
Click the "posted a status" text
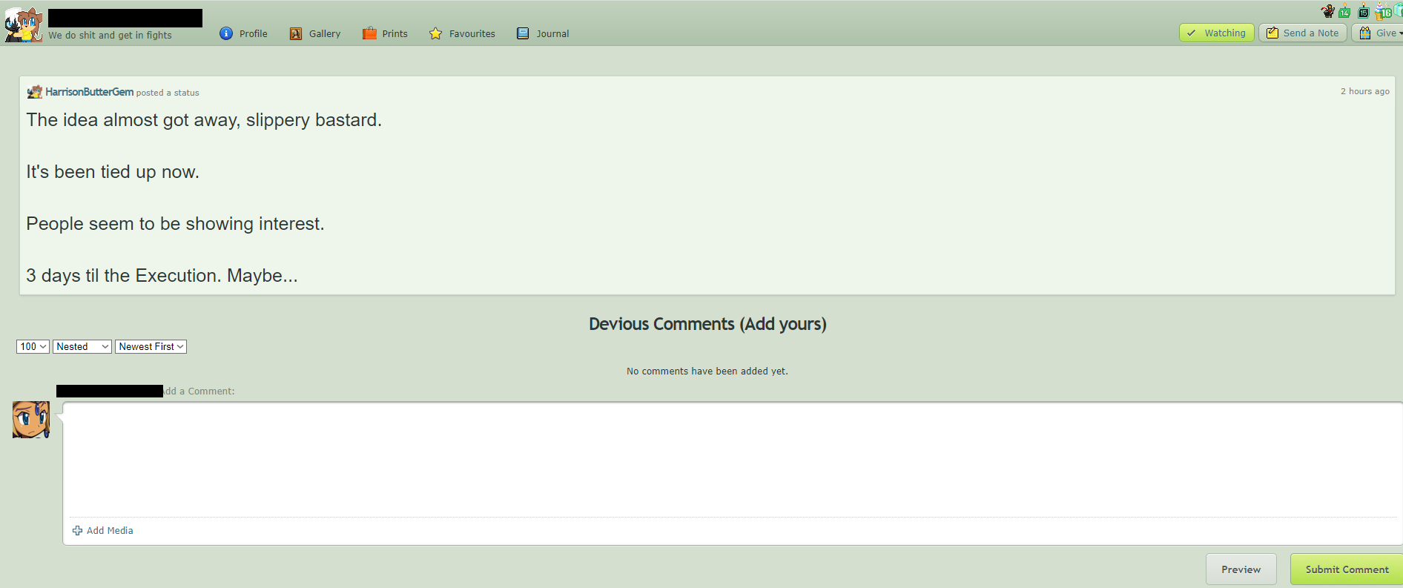point(168,93)
